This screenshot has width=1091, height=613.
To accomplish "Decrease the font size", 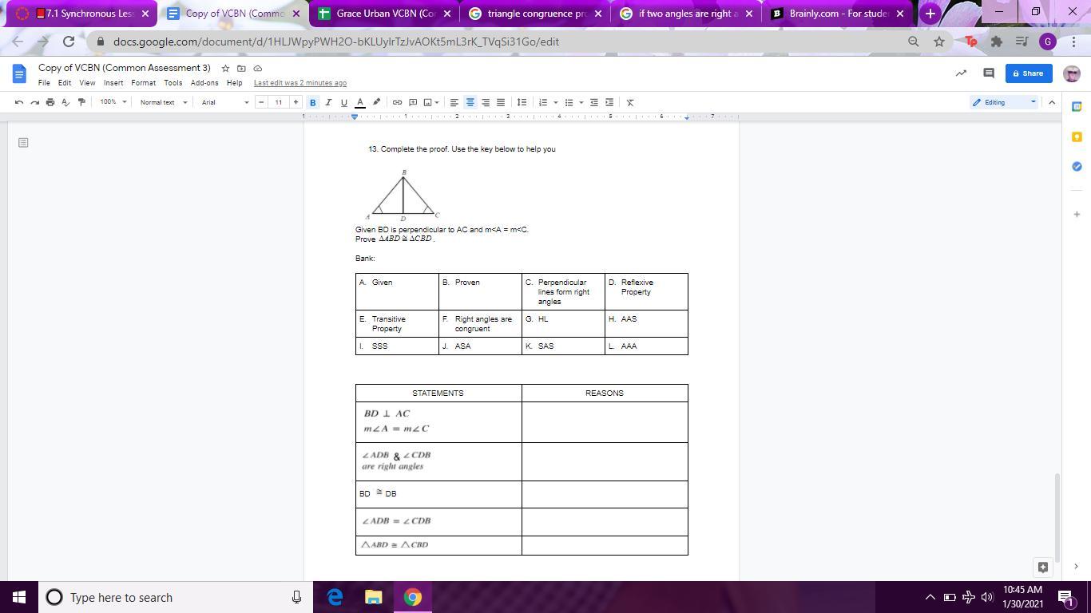I will (x=261, y=102).
